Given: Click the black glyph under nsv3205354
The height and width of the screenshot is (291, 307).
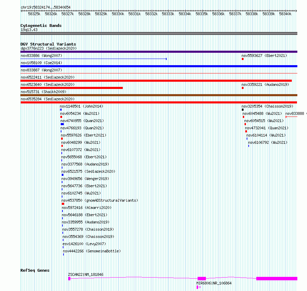Looking at the screenshot, I should (x=242, y=110).
